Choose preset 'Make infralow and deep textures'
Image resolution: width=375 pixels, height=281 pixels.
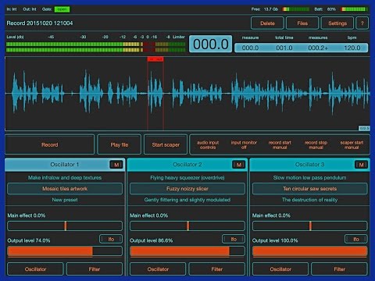click(x=65, y=178)
